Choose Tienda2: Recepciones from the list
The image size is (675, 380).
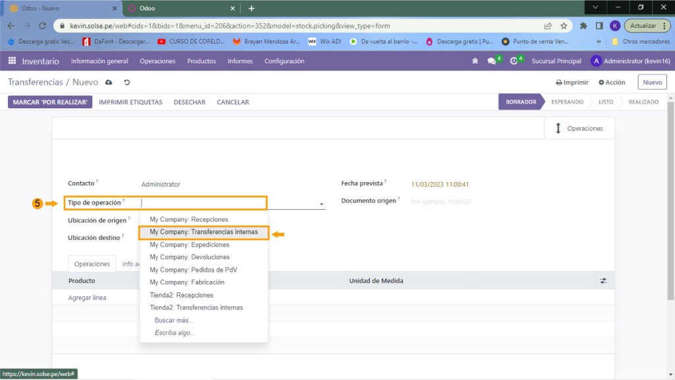(181, 295)
